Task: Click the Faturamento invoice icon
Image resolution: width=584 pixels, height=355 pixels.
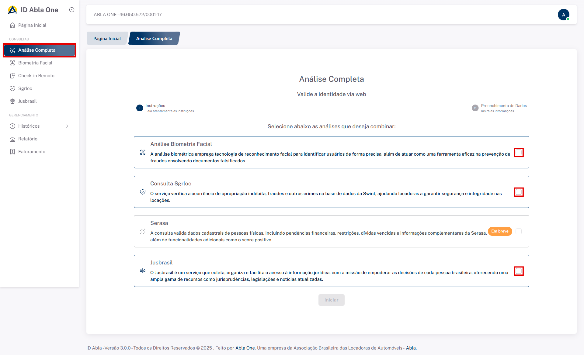Action: pos(12,152)
